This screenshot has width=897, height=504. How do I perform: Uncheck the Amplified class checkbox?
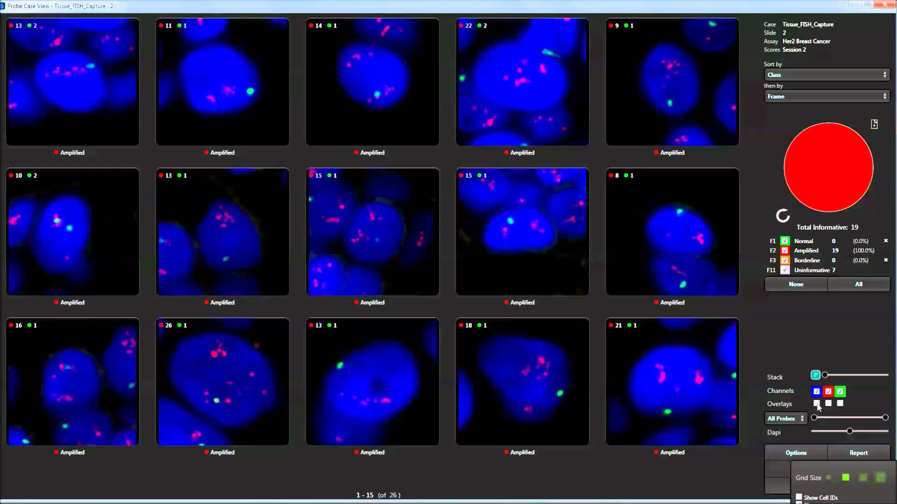click(x=785, y=251)
